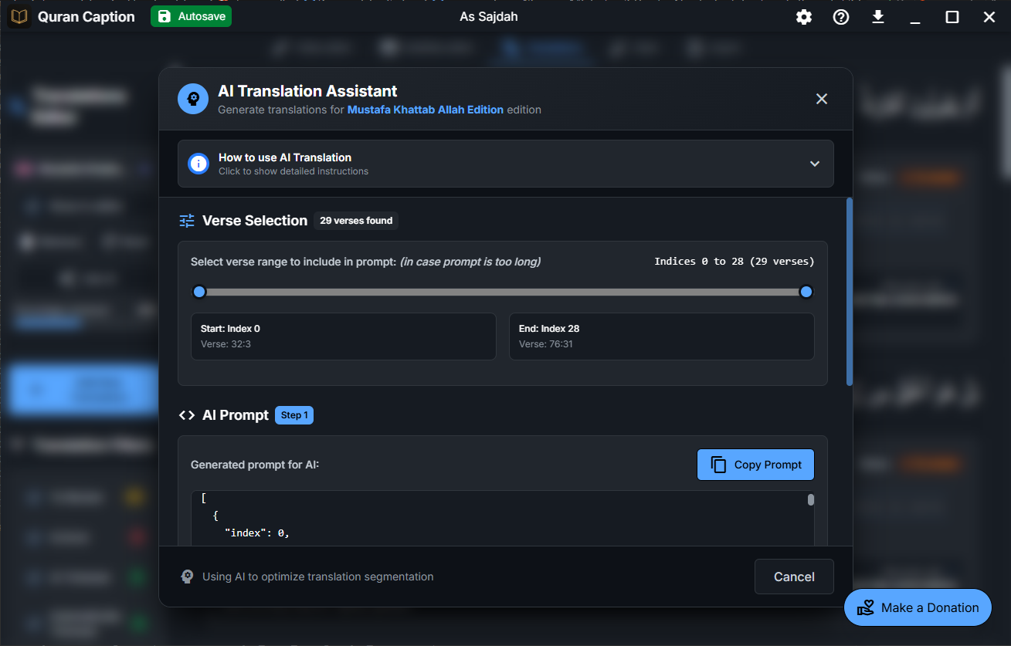Click the AI Prompt code brackets icon

[187, 415]
